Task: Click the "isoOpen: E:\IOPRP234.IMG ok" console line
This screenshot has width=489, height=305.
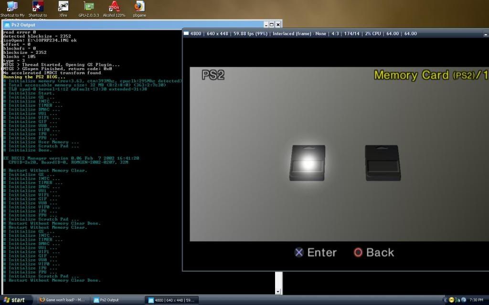Action: [40, 40]
